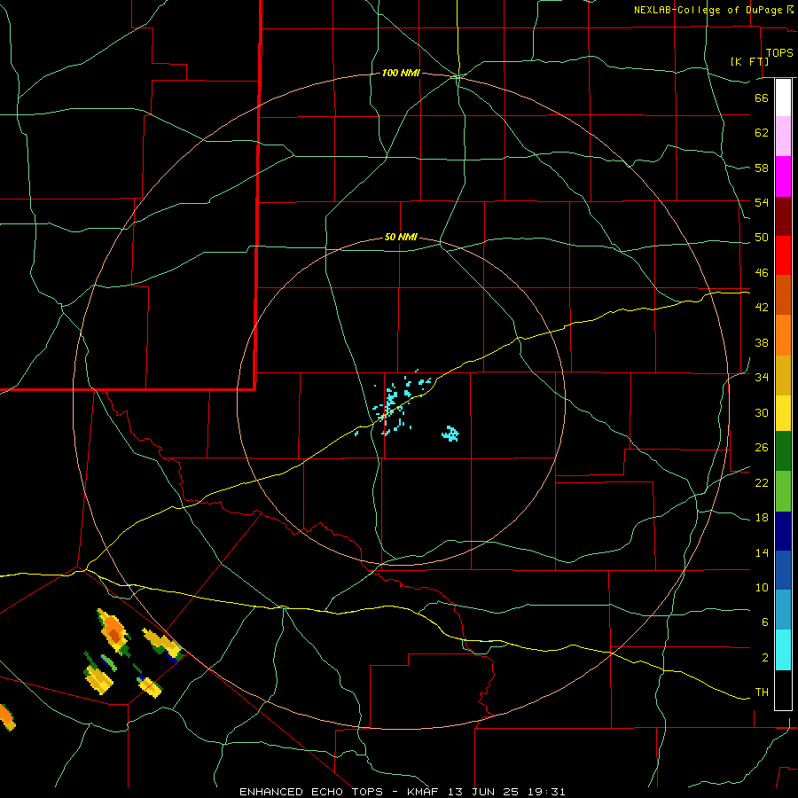Screen dimensions: 798x798
Task: Click the light pink legend swatch
Action: coord(783,136)
